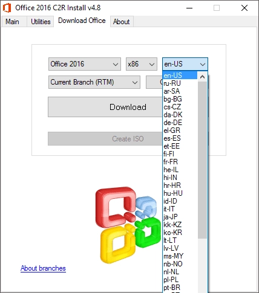This screenshot has width=259, height=293.
Task: Select id-ID in the language list
Action: 180,201
